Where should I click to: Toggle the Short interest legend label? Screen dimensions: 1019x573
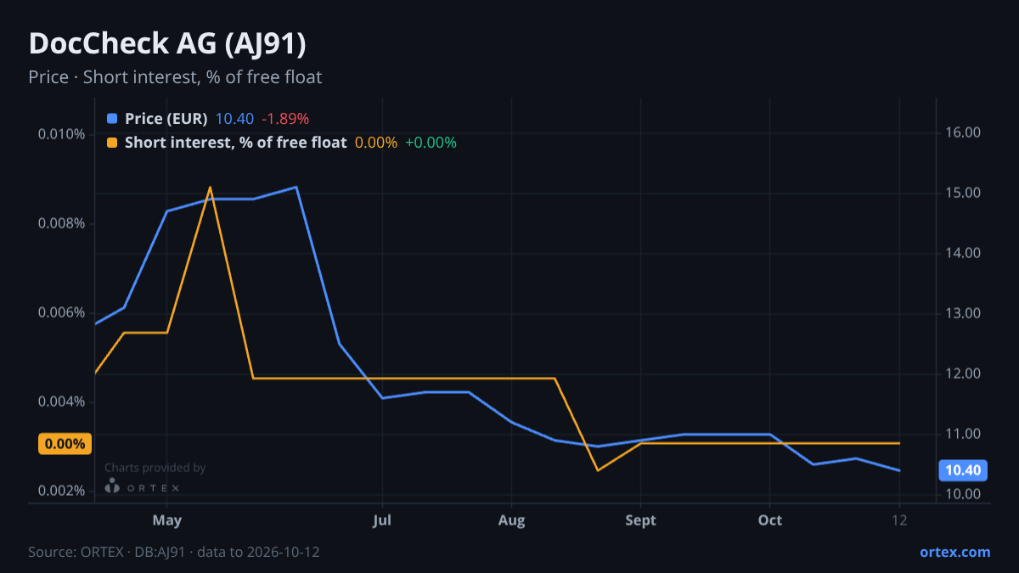coord(235,143)
